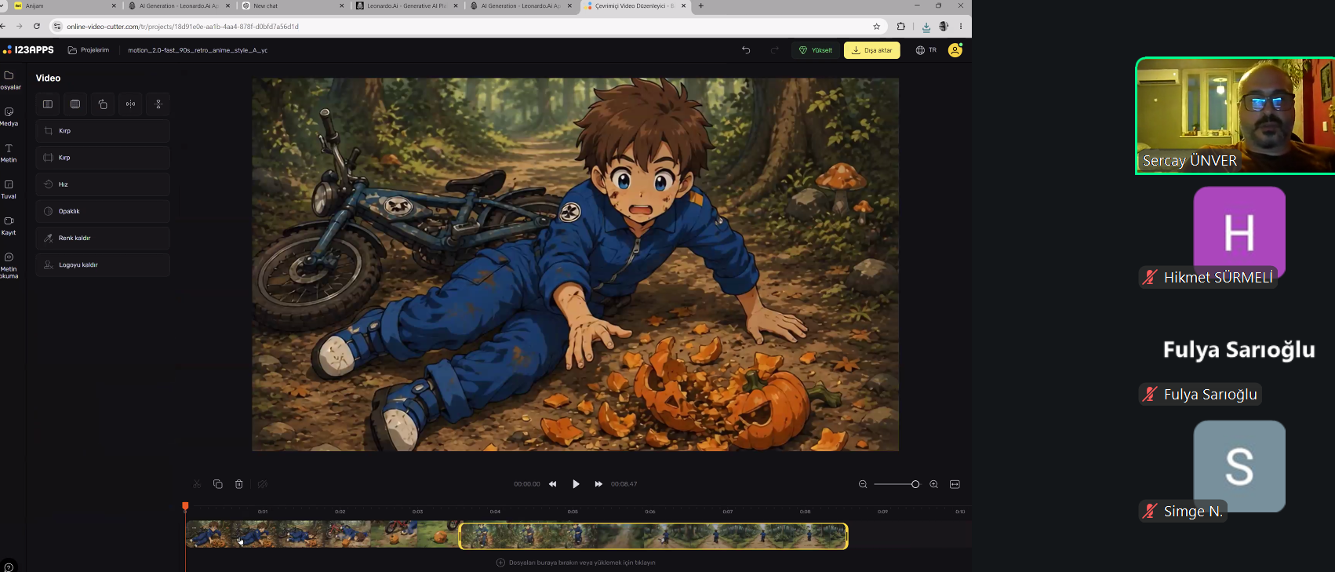1335x572 pixels.
Task: Flip the video vertically
Action: pyautogui.click(x=158, y=104)
